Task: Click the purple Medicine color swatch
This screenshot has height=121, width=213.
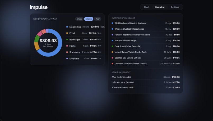Action: tap(67, 59)
